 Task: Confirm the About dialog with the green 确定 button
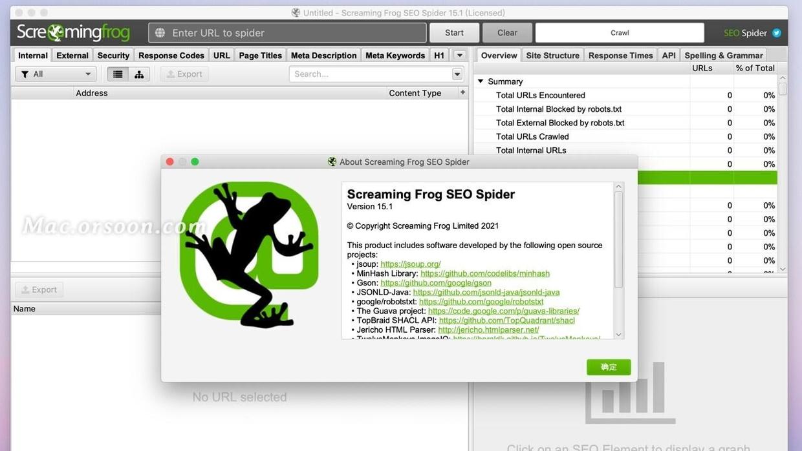coord(609,367)
